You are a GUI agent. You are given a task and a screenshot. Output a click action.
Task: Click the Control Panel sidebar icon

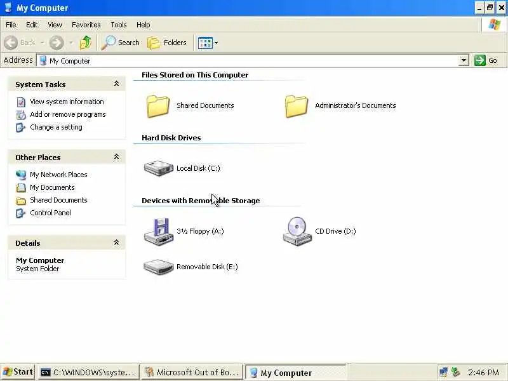(21, 213)
